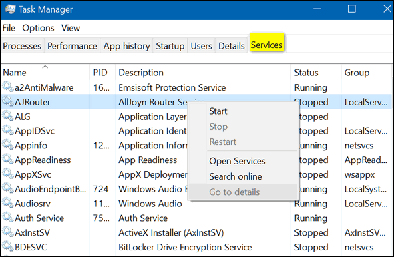This screenshot has height=257, width=394.
Task: Choose Go to details in context menu
Action: point(242,192)
